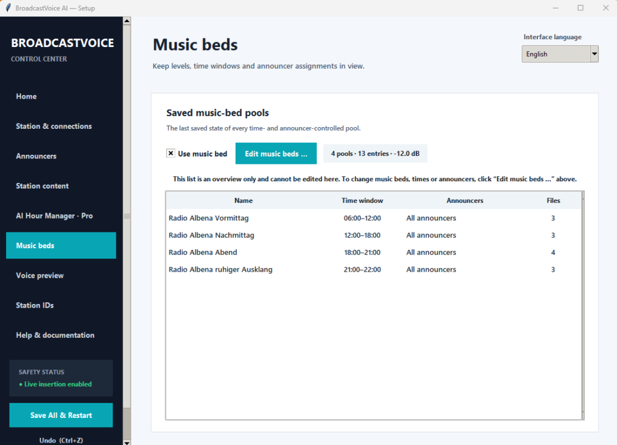Click the sidebar scrollbar thumb grip
The width and height of the screenshot is (617, 445).
click(127, 216)
